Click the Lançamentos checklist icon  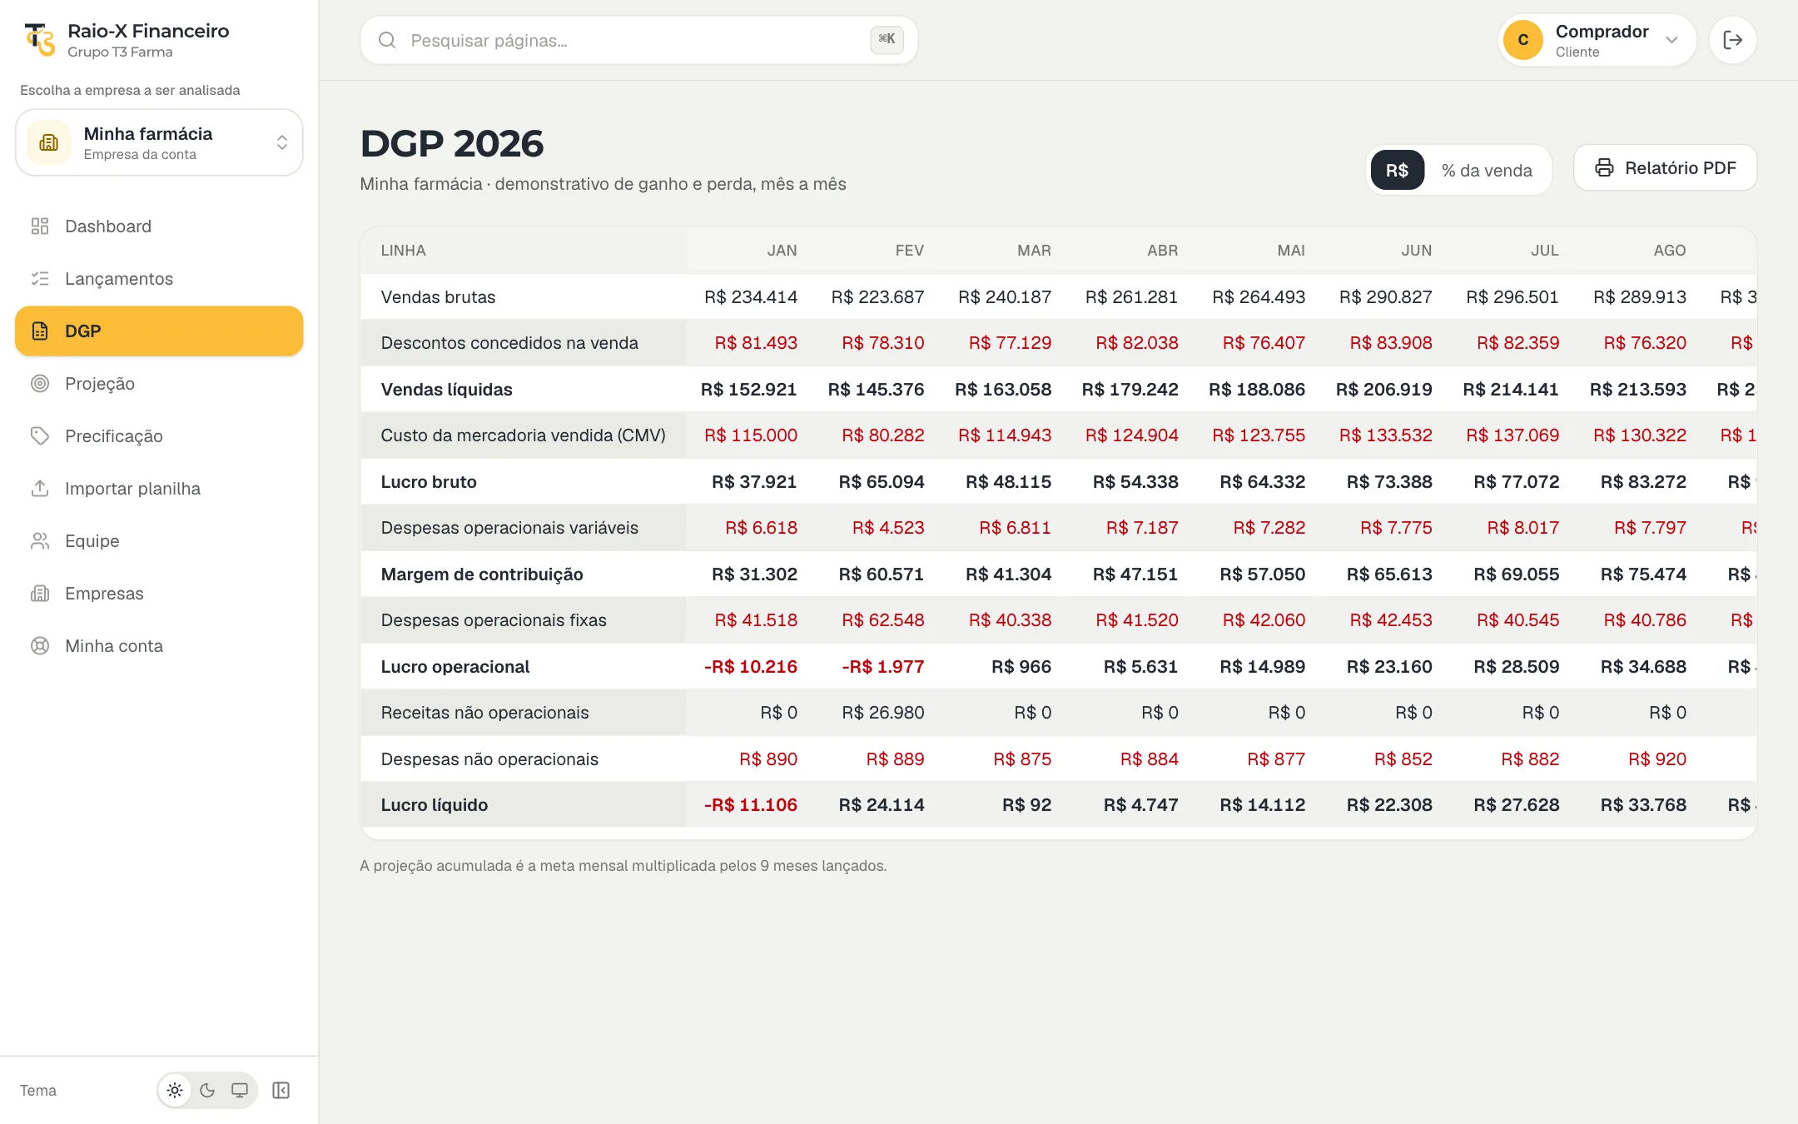40,279
